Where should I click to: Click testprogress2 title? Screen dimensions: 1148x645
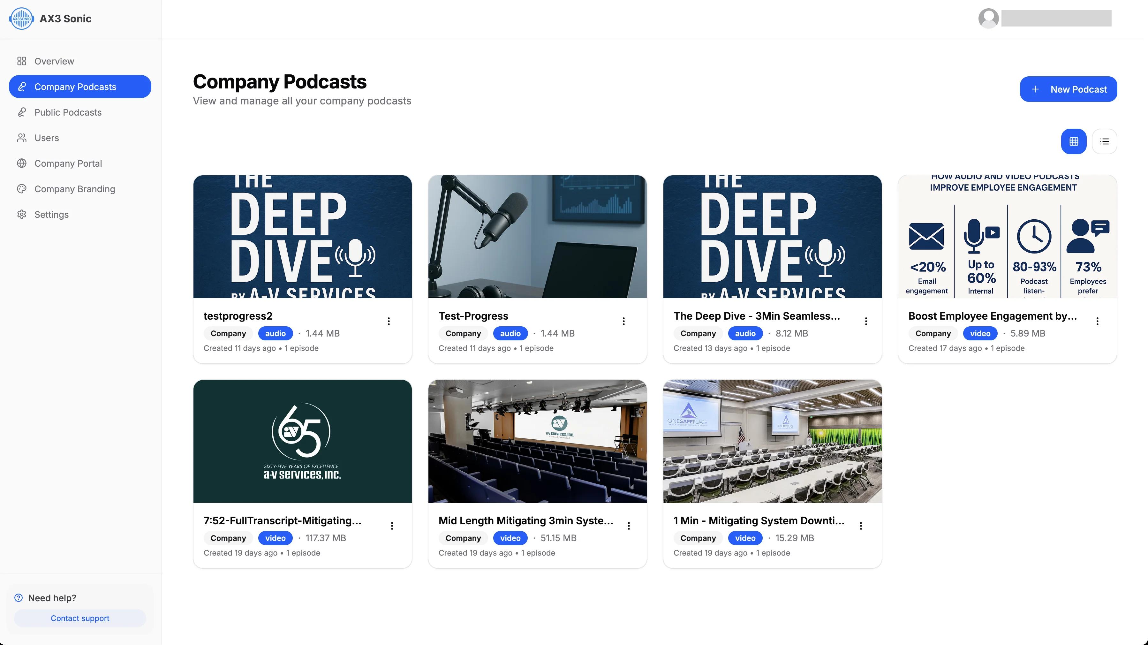tap(238, 316)
